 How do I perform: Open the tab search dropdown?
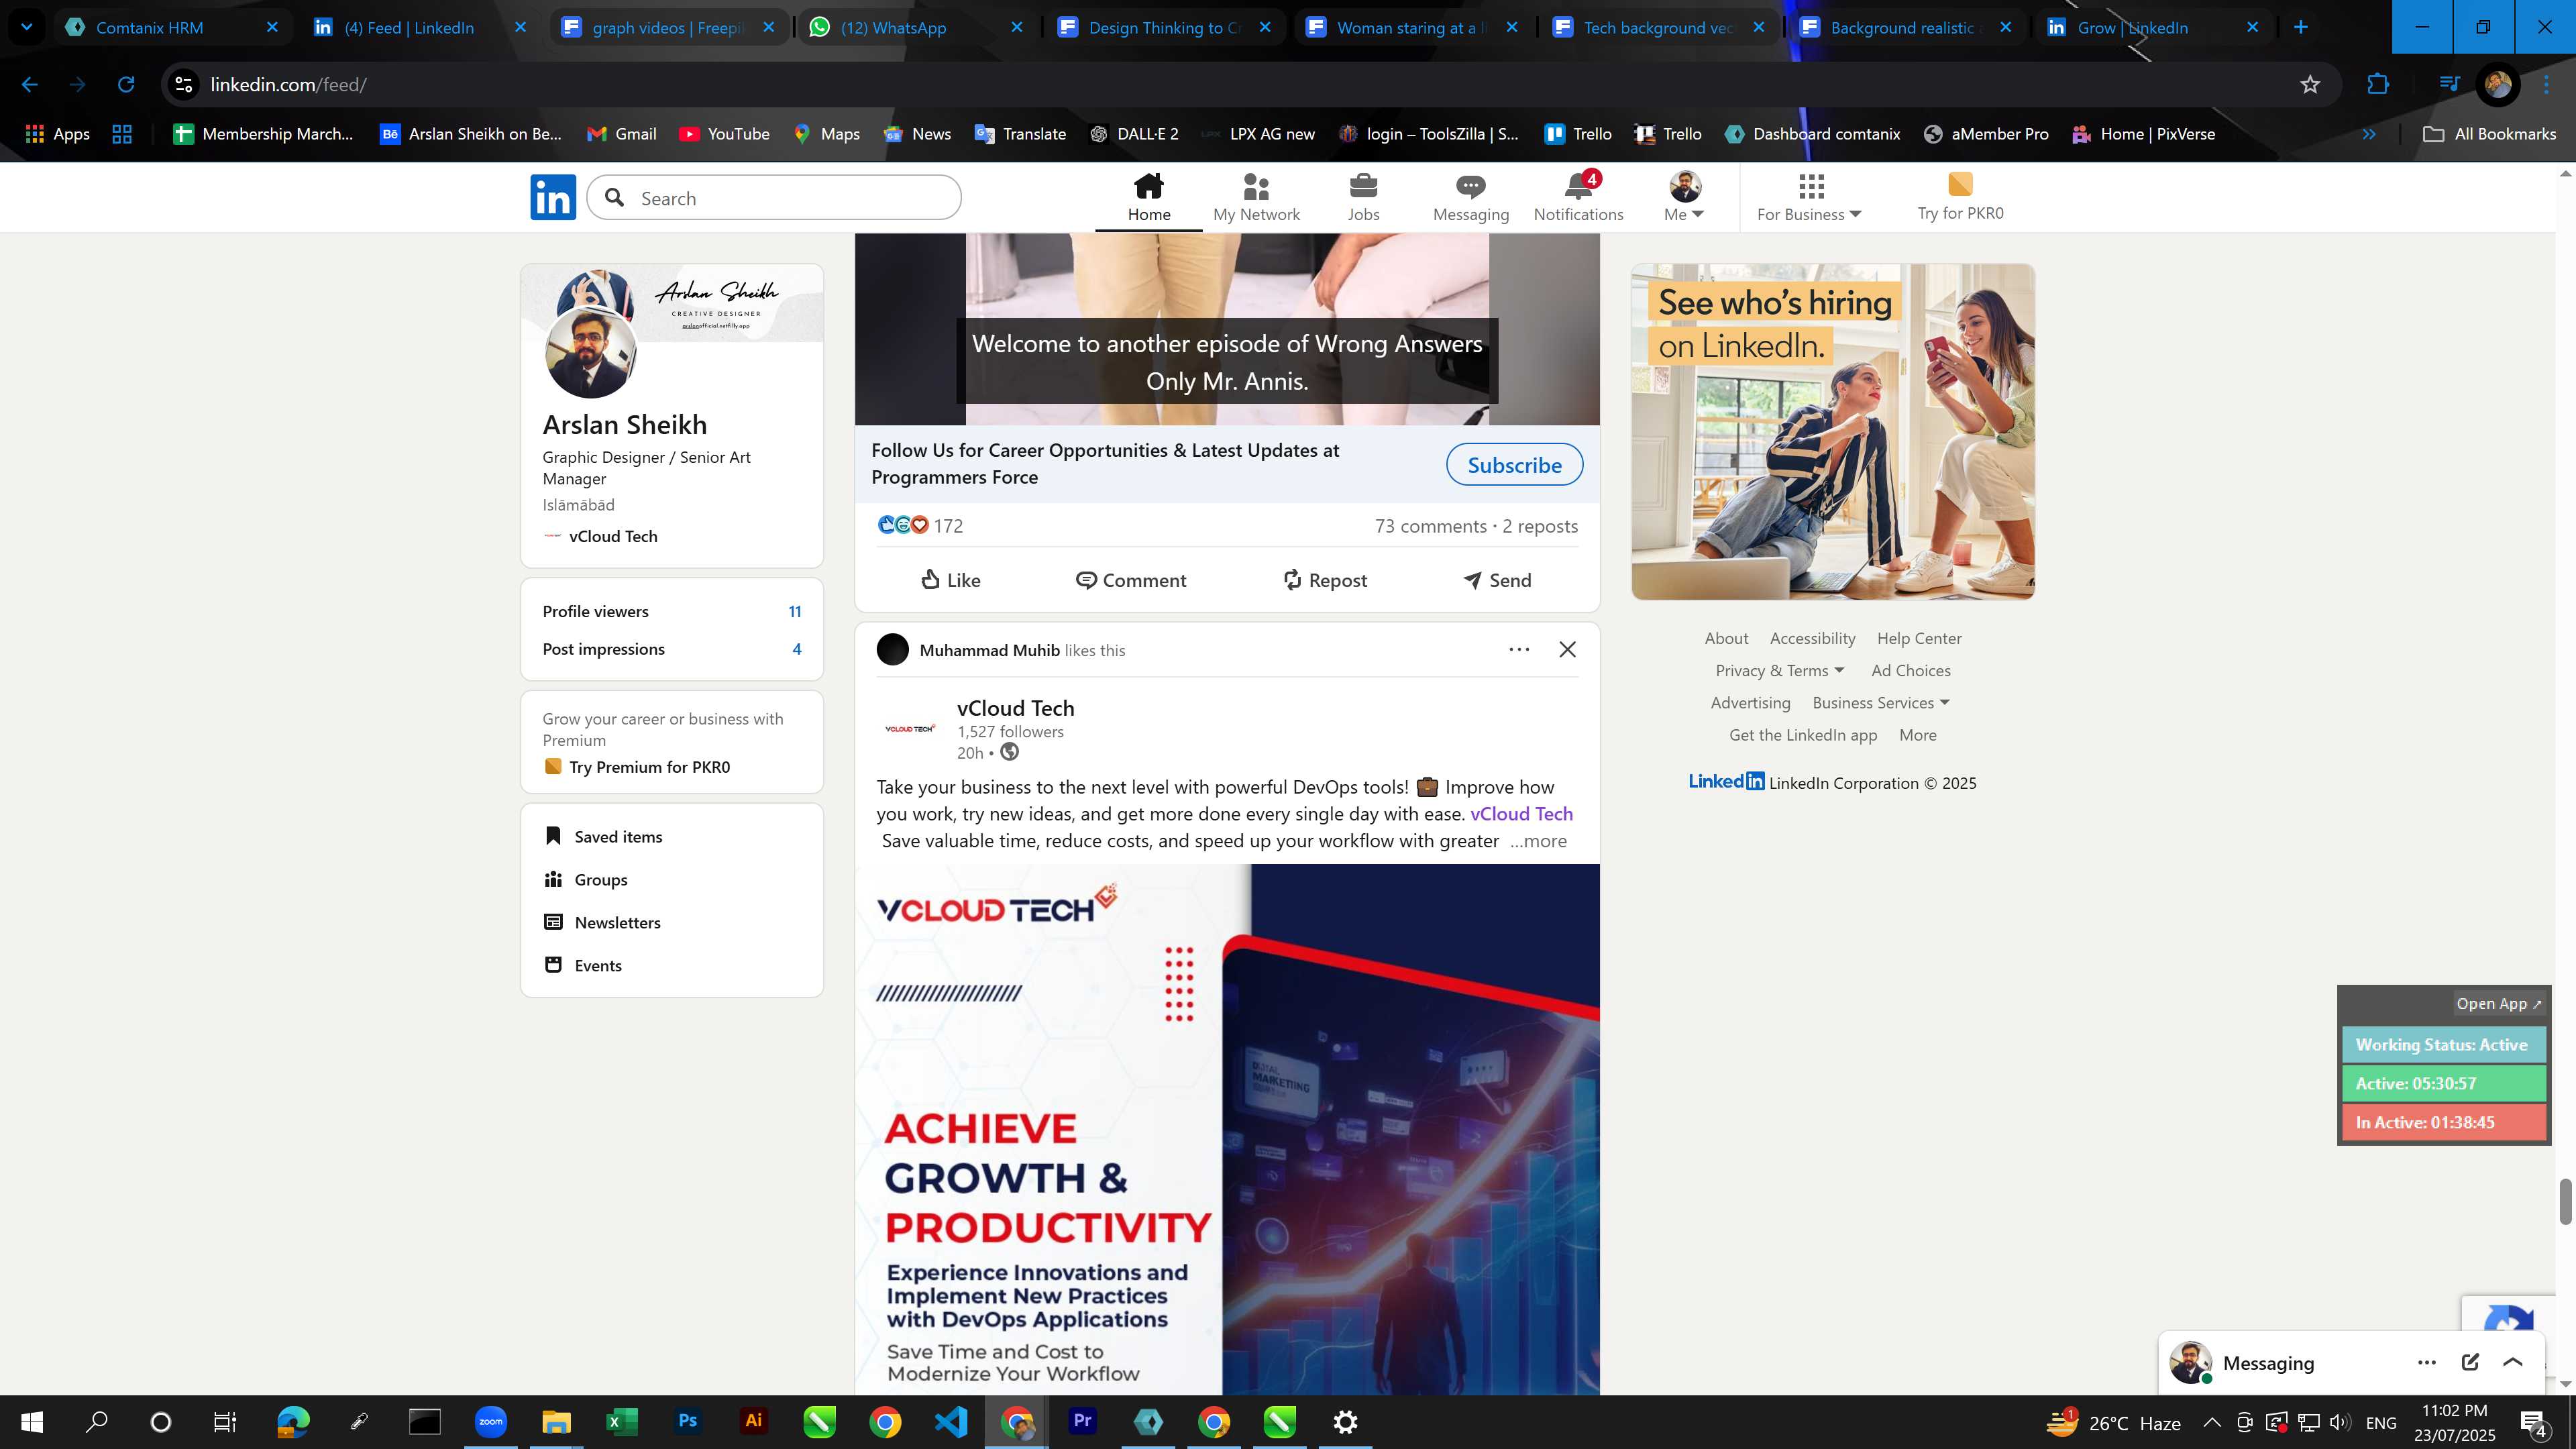[27, 27]
